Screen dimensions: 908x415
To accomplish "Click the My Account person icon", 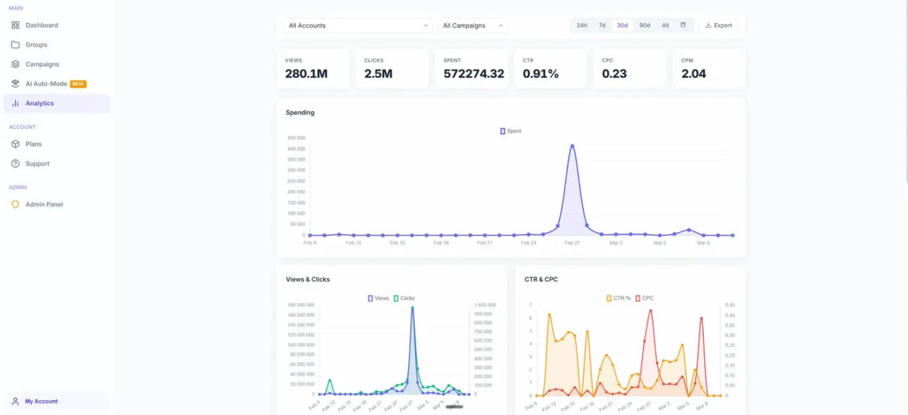I will tap(16, 402).
